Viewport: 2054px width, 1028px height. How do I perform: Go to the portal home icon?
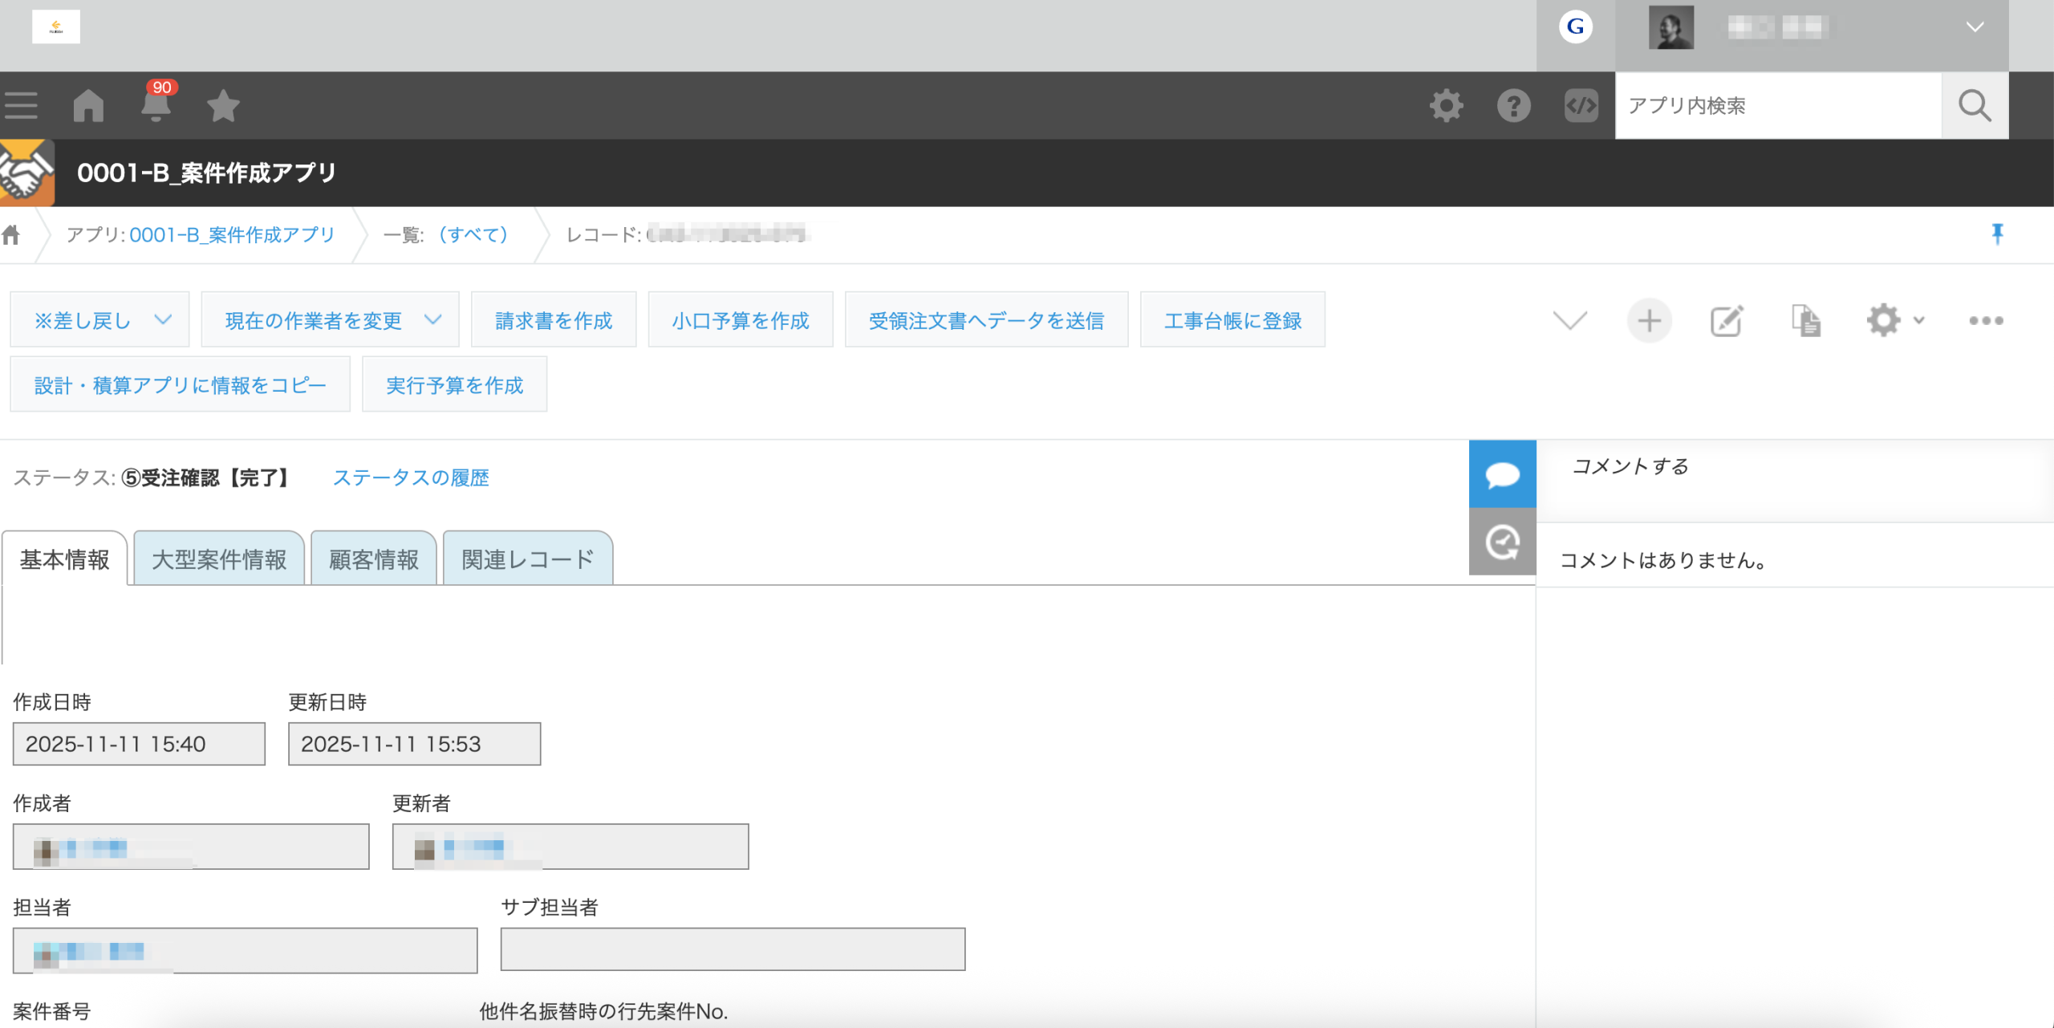point(88,105)
